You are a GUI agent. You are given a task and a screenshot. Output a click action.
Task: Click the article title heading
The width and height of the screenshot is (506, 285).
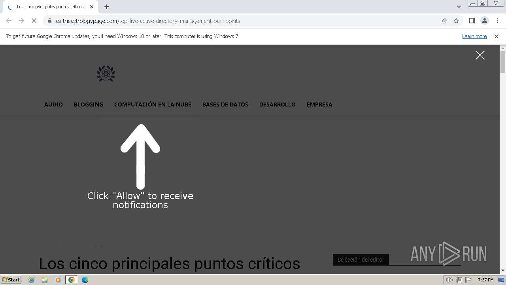[x=169, y=263]
